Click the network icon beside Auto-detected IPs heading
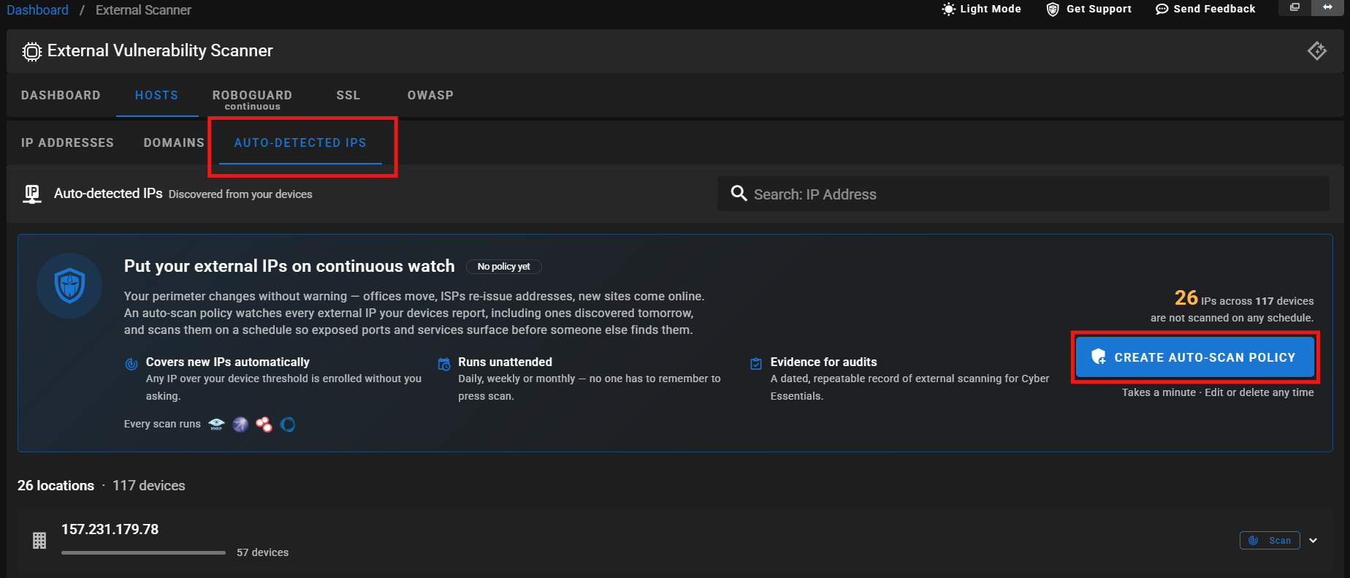 click(x=32, y=194)
